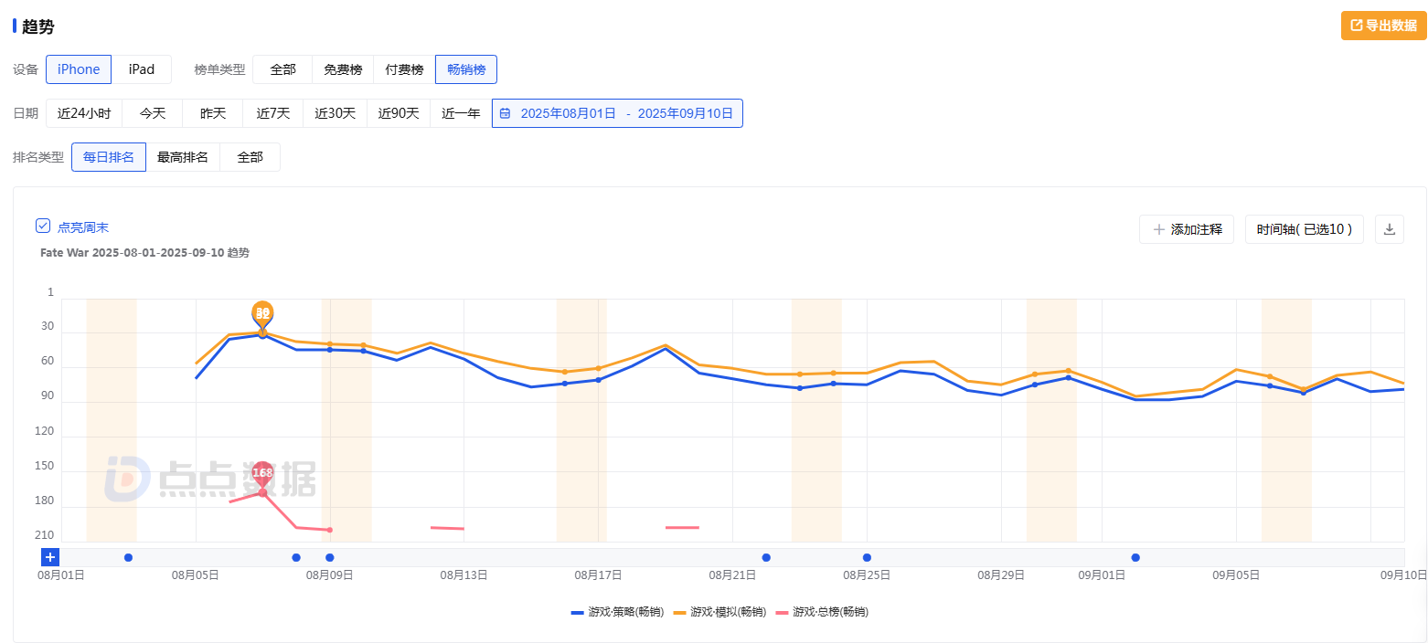This screenshot has height=643, width=1428.
Task: Select the 近30天 date filter
Action: click(335, 113)
